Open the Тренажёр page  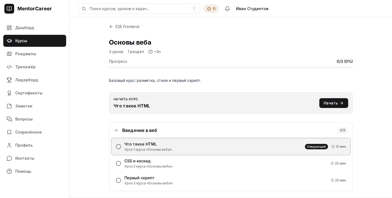pyautogui.click(x=35, y=67)
